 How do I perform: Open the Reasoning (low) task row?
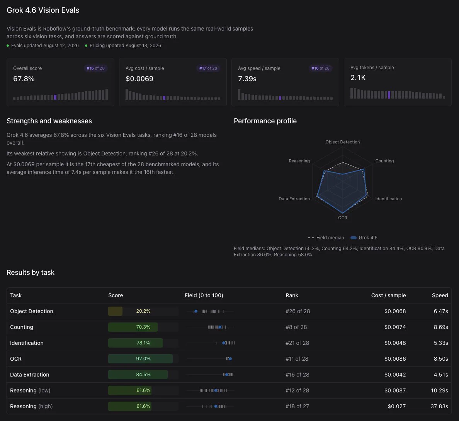pos(229,390)
